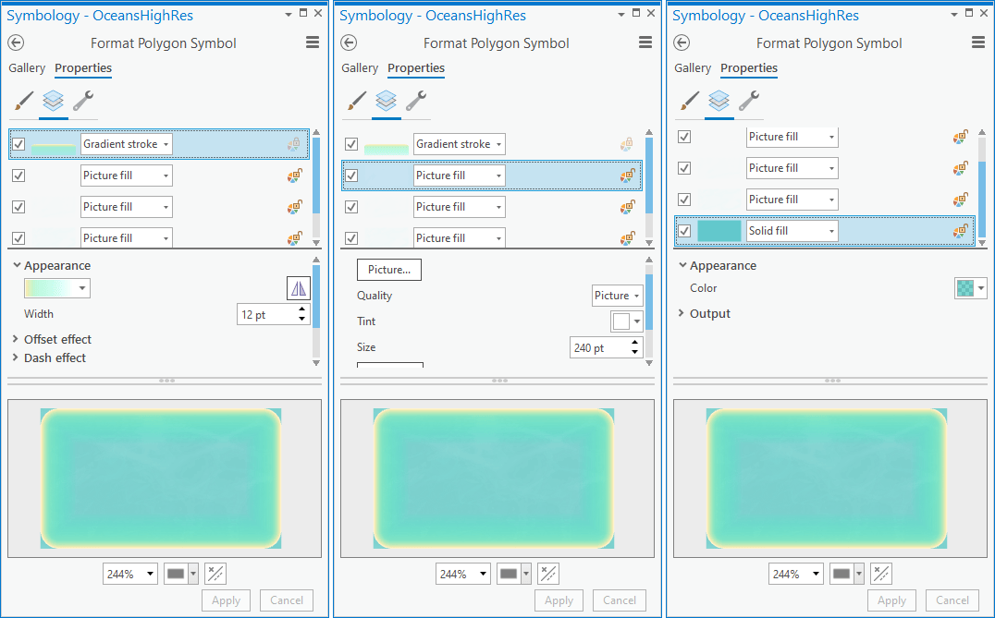Open the middle panel's hamburger menu
This screenshot has width=995, height=618.
click(x=645, y=42)
